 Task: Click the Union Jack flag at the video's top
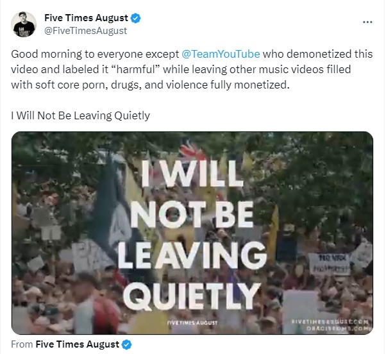click(x=192, y=150)
